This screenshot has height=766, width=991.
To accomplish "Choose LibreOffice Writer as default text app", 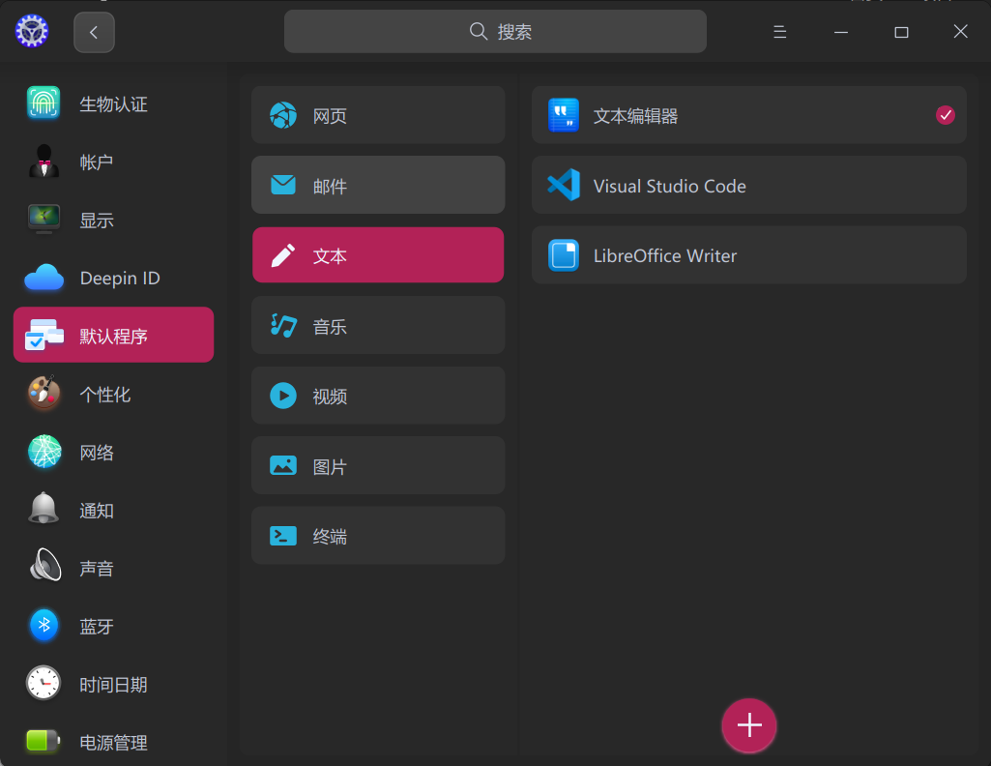I will pyautogui.click(x=749, y=254).
